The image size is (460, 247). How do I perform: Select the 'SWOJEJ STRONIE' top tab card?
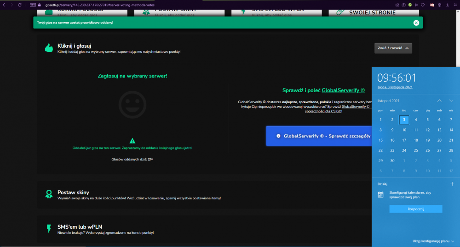tap(374, 12)
